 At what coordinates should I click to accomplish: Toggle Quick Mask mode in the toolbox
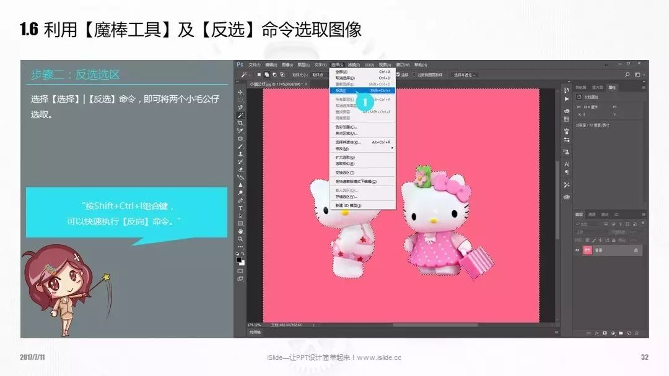click(x=240, y=271)
